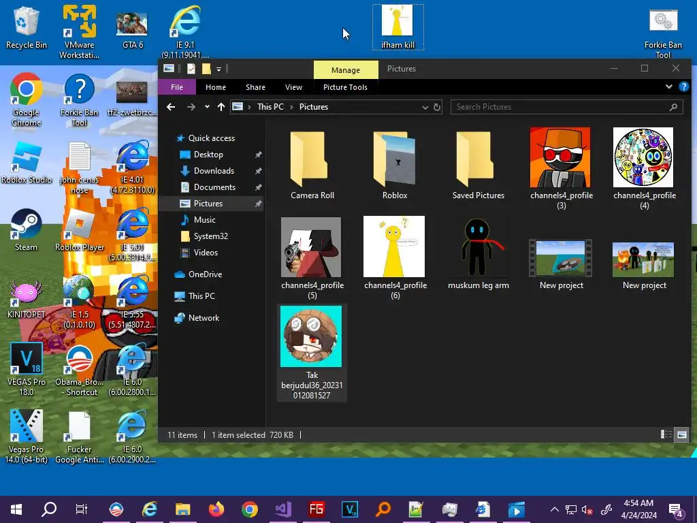The height and width of the screenshot is (523, 697).
Task: Refresh the Pictures folder view
Action: tap(437, 107)
